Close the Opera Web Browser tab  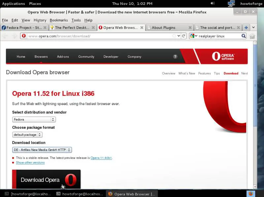point(142,28)
